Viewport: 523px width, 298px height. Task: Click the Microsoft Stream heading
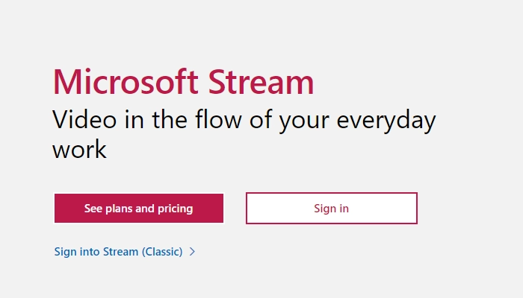pyautogui.click(x=183, y=81)
